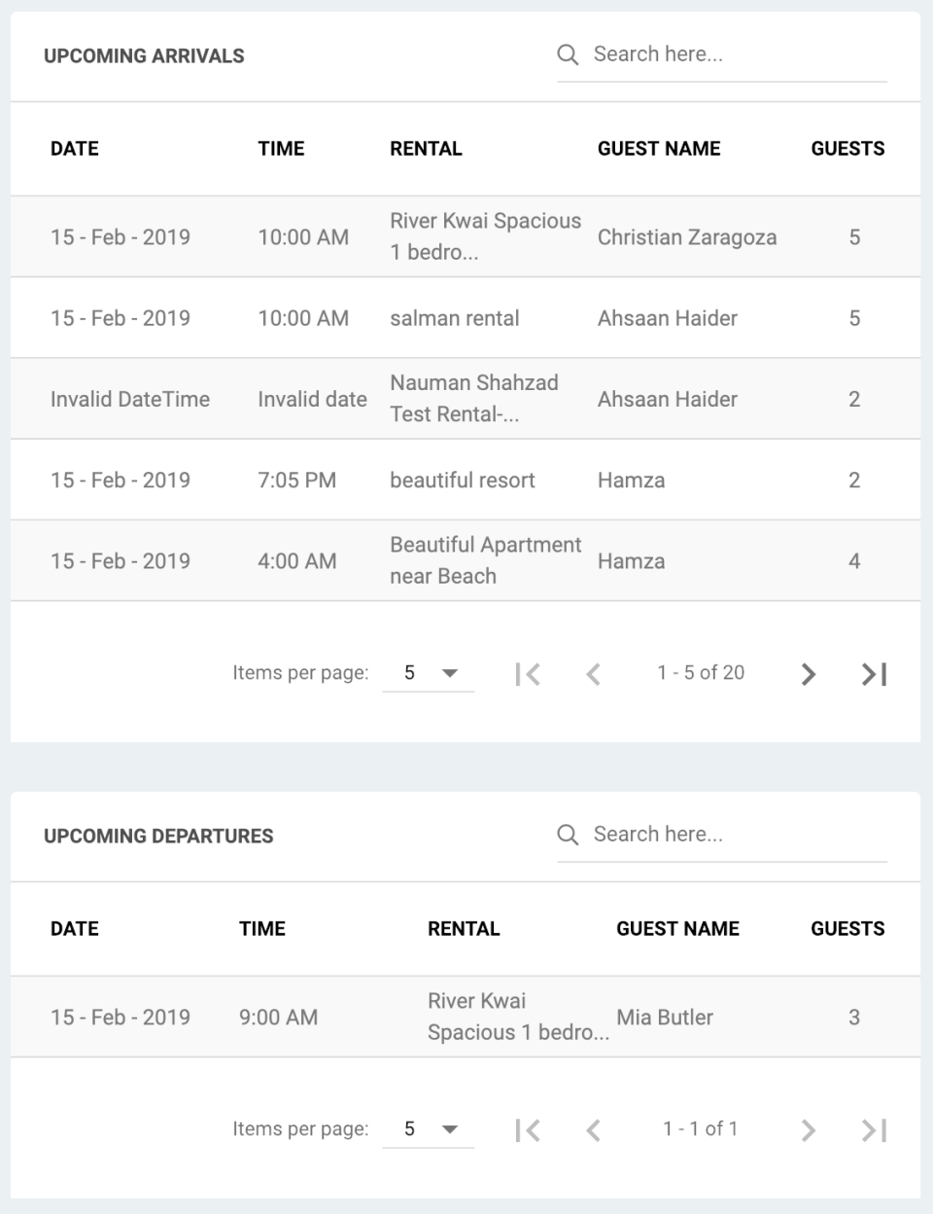
Task: Click the search icon in Upcoming Arrivals
Action: (568, 54)
